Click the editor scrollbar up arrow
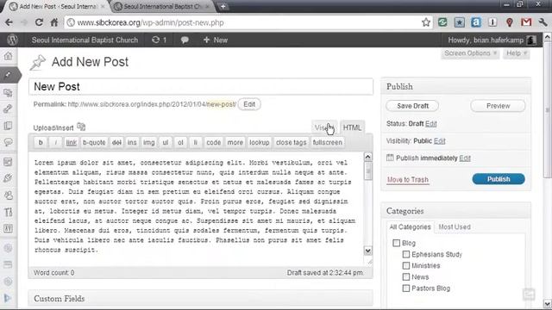This screenshot has height=310, width=552. coord(368,157)
